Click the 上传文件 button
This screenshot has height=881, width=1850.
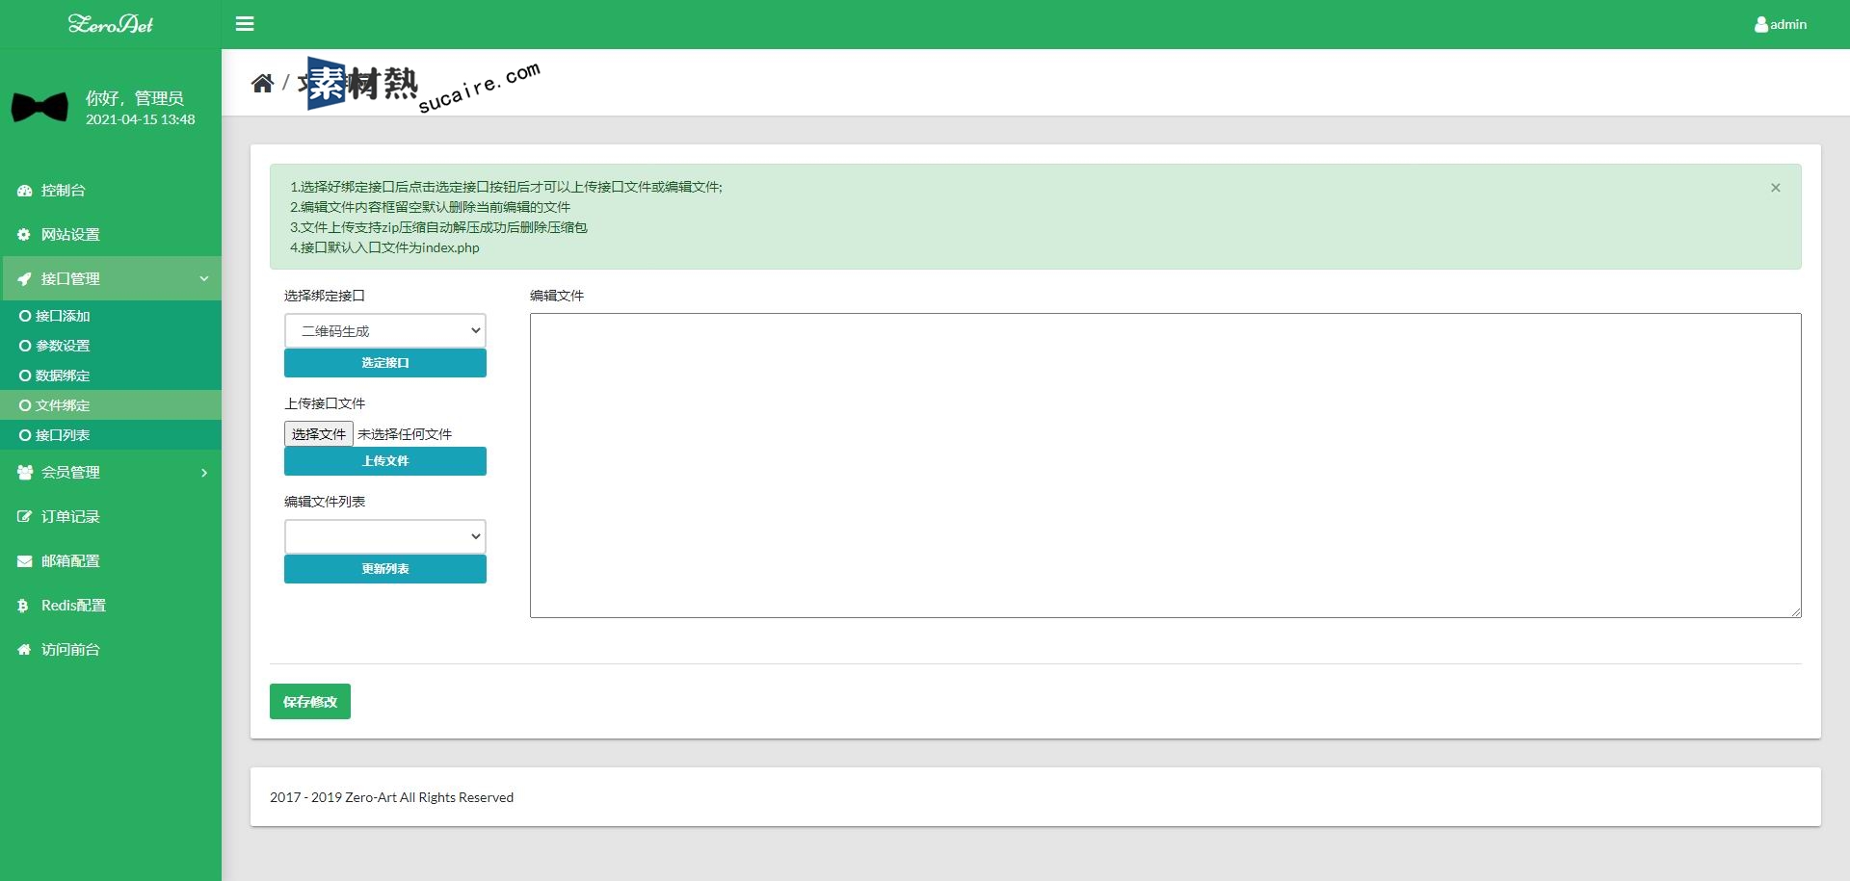[384, 461]
